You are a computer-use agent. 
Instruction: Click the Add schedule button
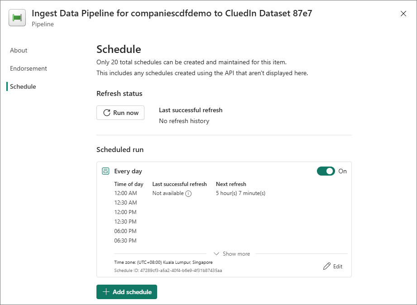[x=127, y=292]
